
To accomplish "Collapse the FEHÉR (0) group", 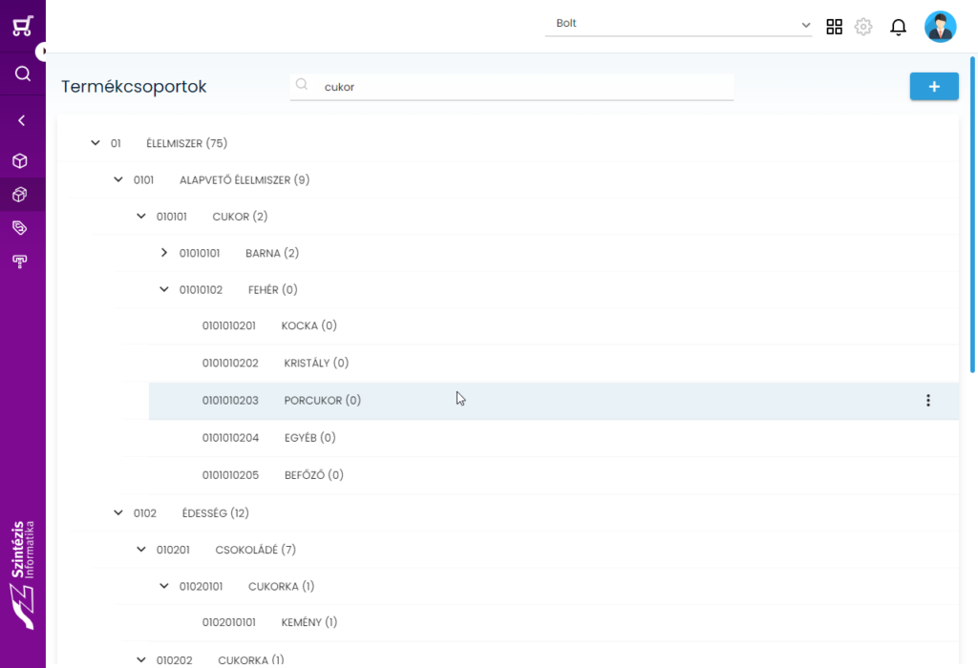I will tap(164, 289).
